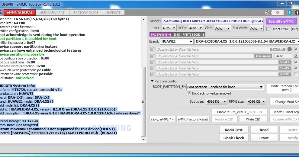
Task: Toggle Boot acknowledge enabled checkbox
Action: (x=189, y=93)
